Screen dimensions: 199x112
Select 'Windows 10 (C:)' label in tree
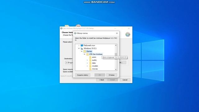90,49
